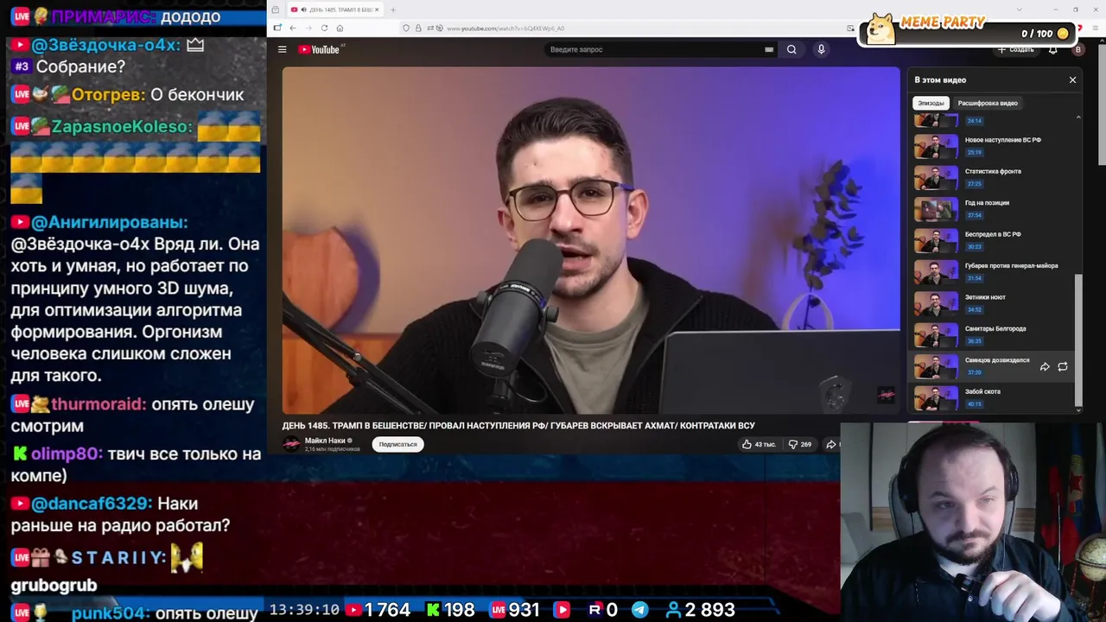The image size is (1106, 622).
Task: Click the extension icon right of address bar
Action: tap(851, 29)
